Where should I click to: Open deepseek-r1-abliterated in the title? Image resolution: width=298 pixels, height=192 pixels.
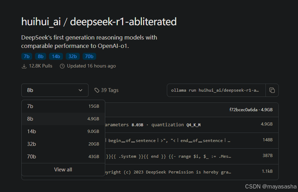123,22
